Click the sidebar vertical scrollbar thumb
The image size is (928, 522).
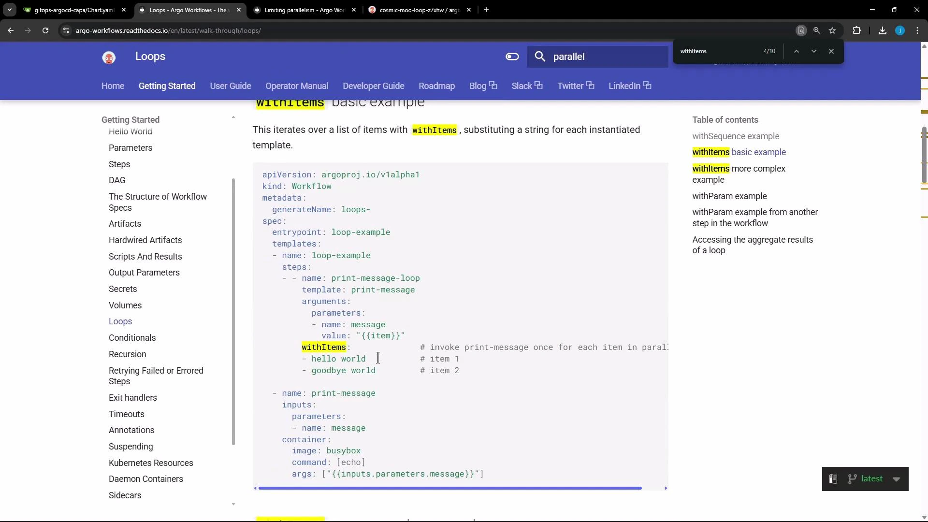pos(233,312)
